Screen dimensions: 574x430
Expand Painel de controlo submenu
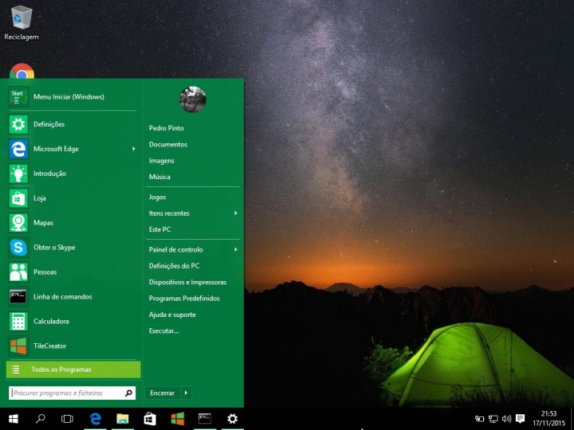click(235, 250)
